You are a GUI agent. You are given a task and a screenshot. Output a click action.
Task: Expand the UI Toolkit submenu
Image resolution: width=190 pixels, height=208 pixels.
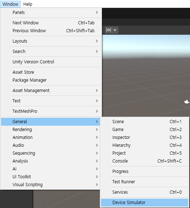click(50, 177)
